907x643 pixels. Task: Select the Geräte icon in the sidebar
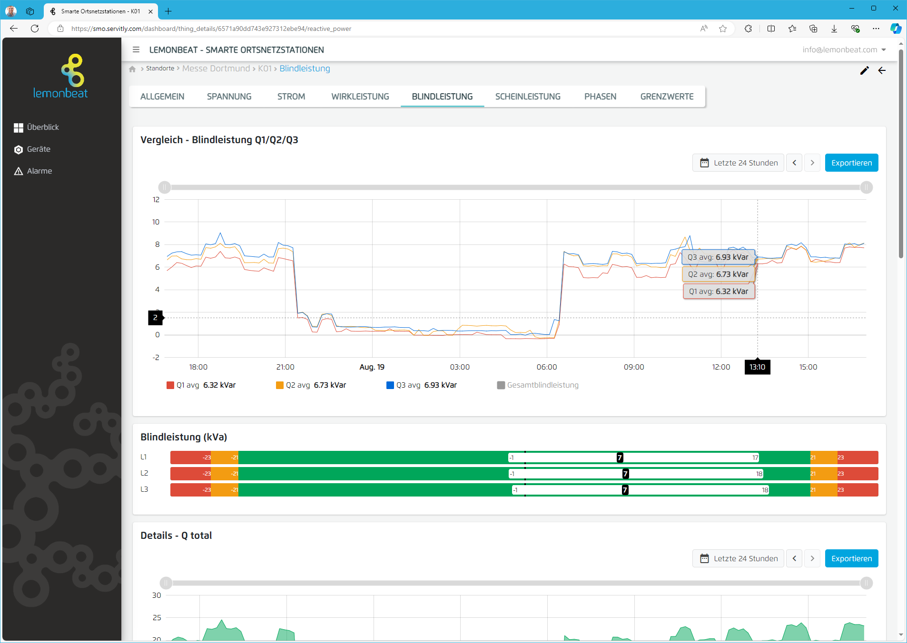click(x=18, y=149)
